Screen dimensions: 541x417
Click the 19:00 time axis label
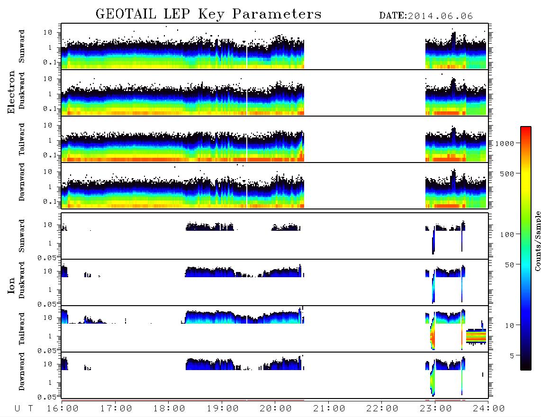point(223,408)
